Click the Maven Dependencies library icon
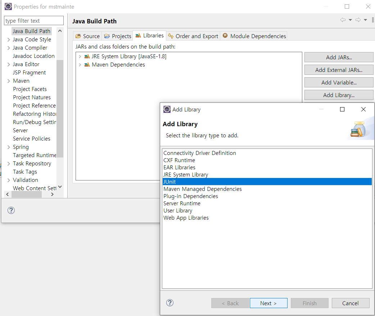Viewport: 375px width, 316px height. [87, 65]
